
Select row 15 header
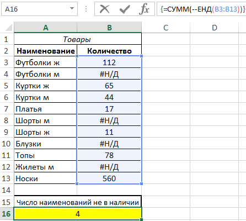7,202
